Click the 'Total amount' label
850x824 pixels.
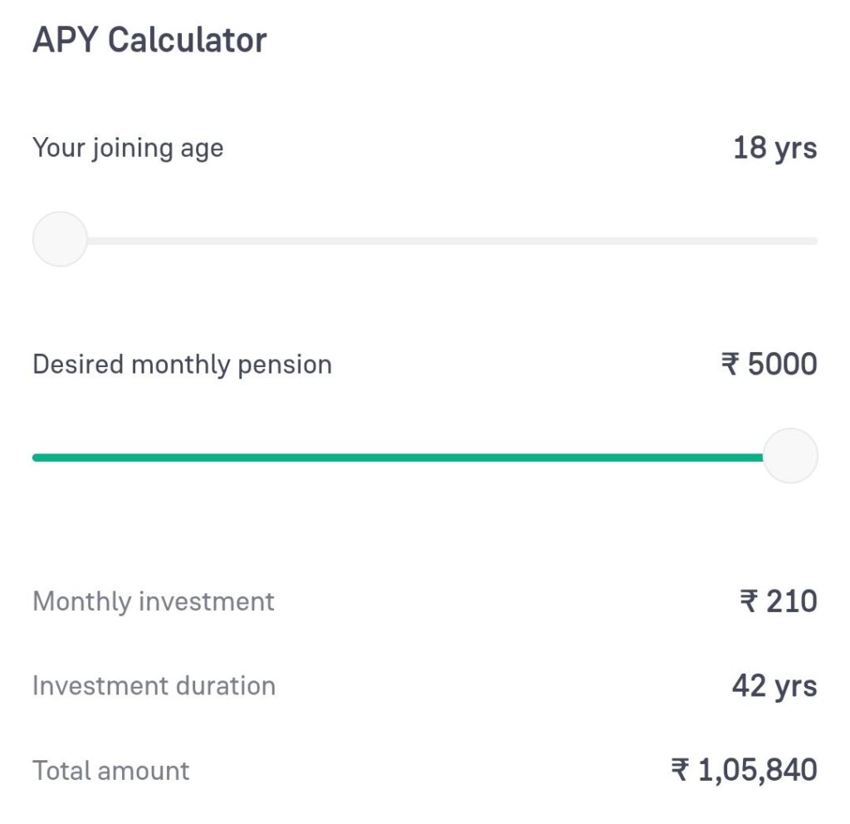[x=110, y=770]
